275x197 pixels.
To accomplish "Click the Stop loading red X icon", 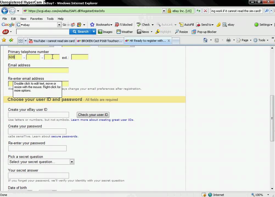I will point(205,11).
